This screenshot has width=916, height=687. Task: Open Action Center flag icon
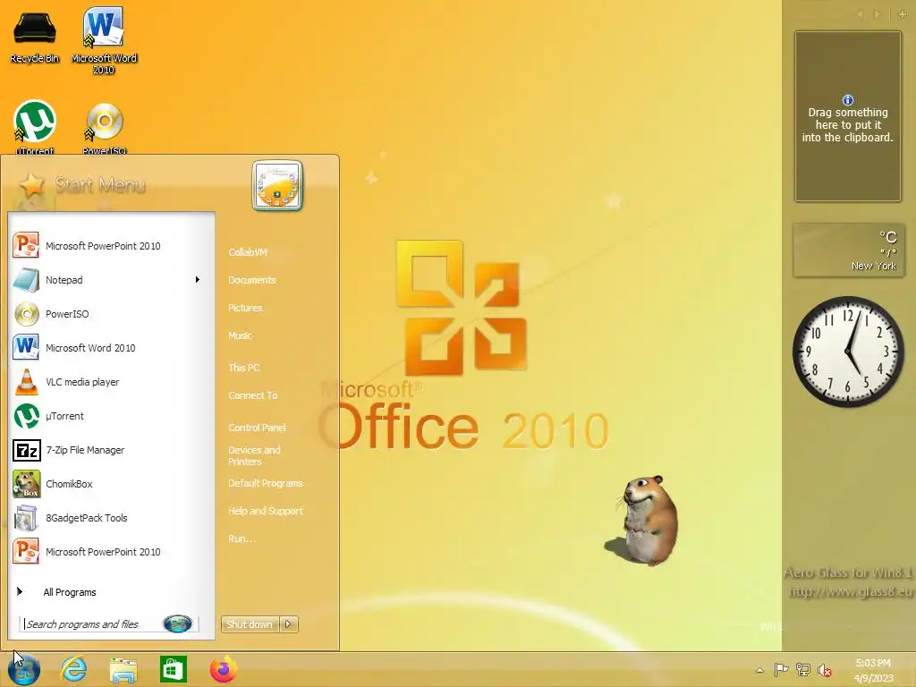coord(781,669)
